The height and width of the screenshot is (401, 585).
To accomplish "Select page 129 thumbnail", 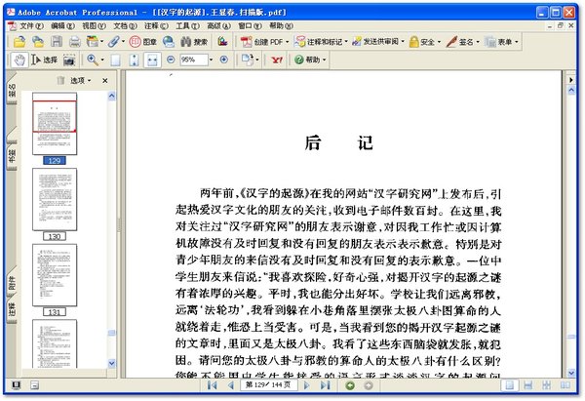I will (55, 124).
